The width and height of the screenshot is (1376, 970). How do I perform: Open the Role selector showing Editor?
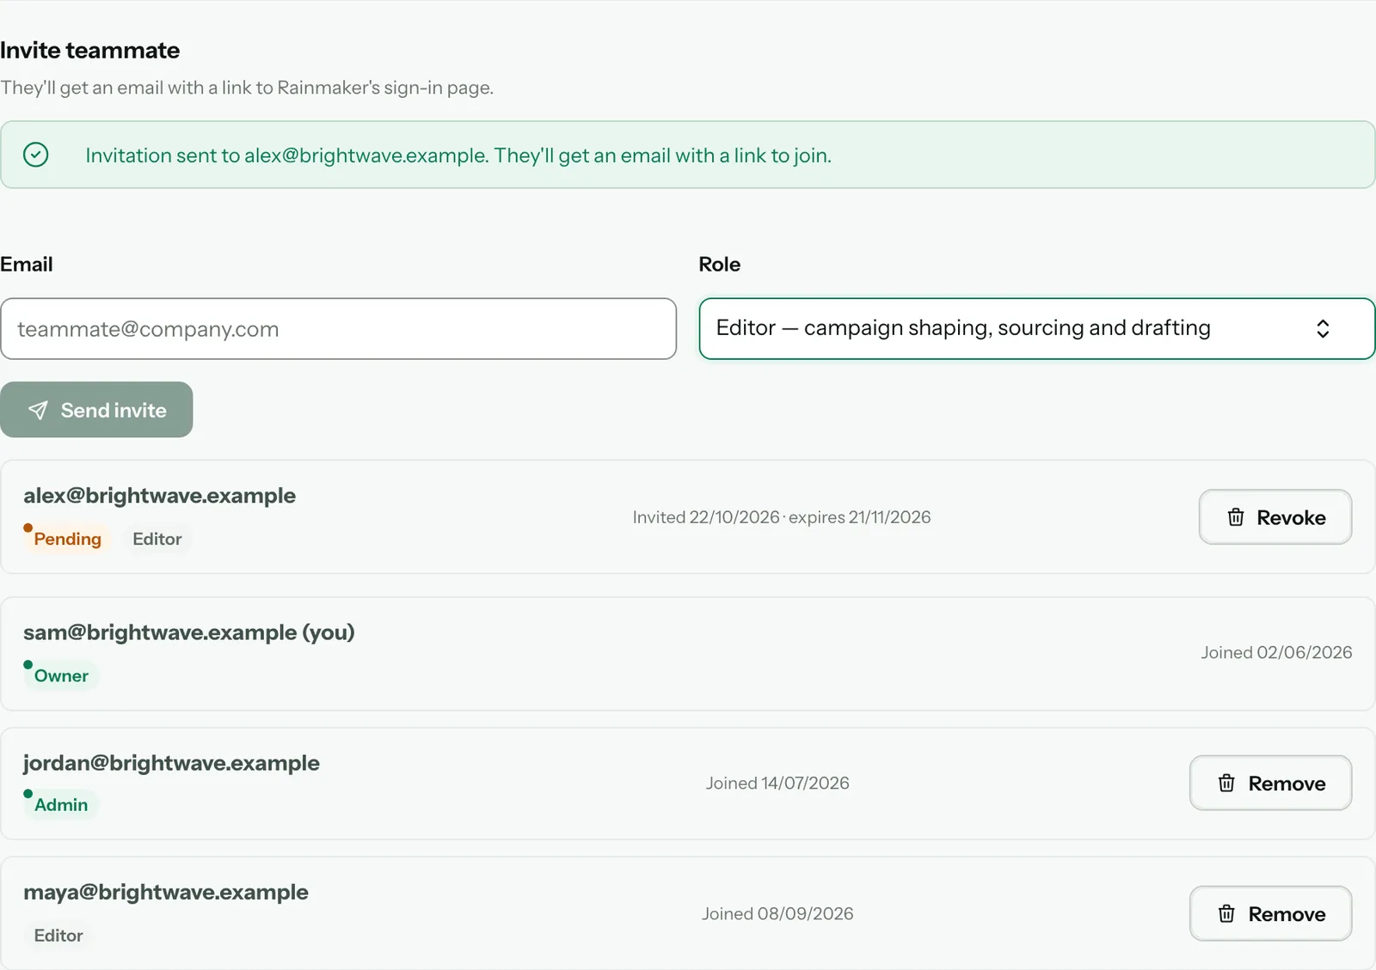tap(1037, 328)
